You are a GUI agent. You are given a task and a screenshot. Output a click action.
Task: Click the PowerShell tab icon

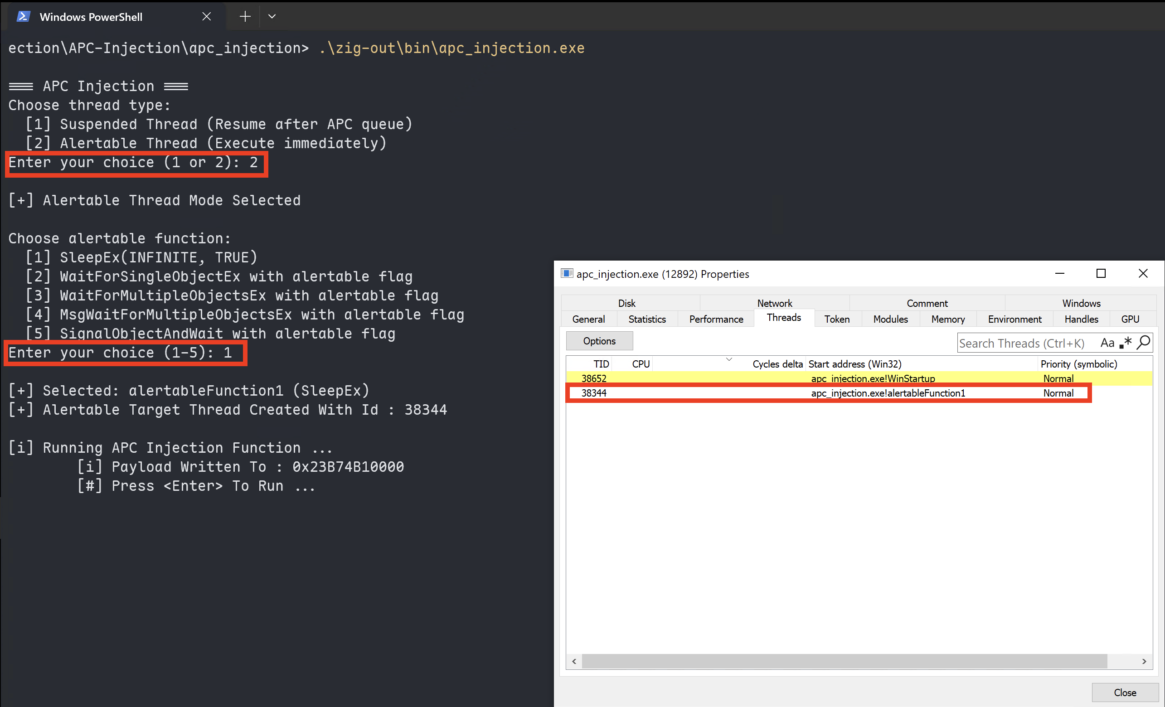[x=23, y=16]
